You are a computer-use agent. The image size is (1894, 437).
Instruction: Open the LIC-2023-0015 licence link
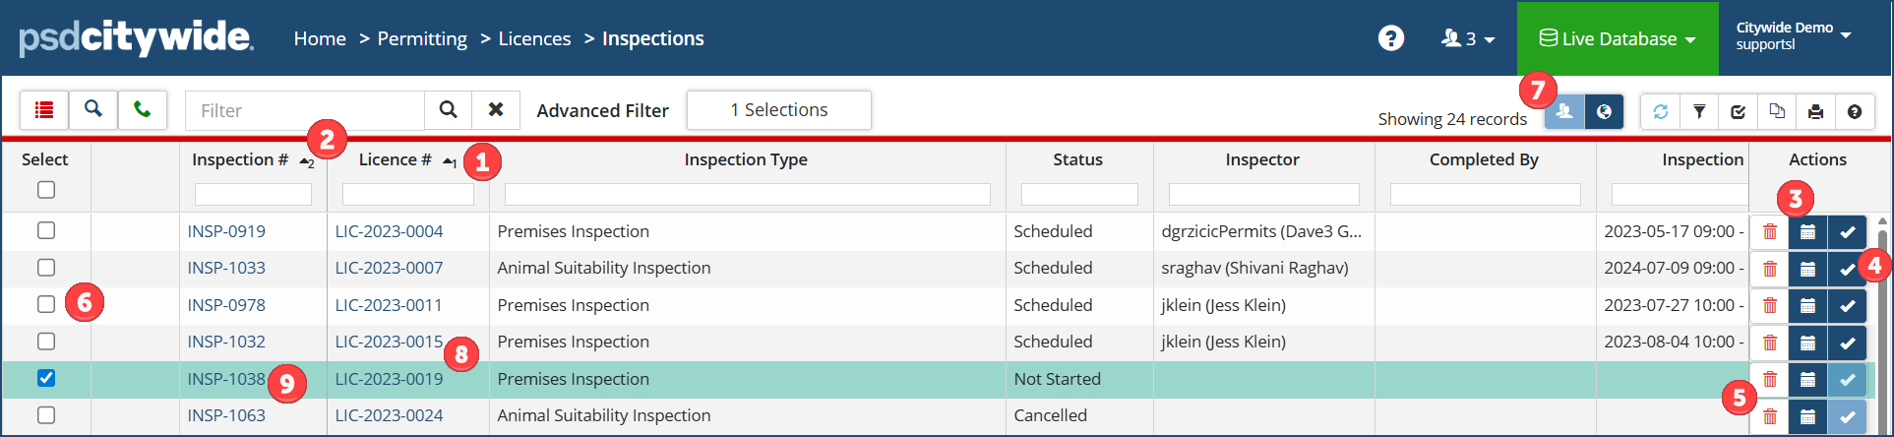(x=389, y=342)
